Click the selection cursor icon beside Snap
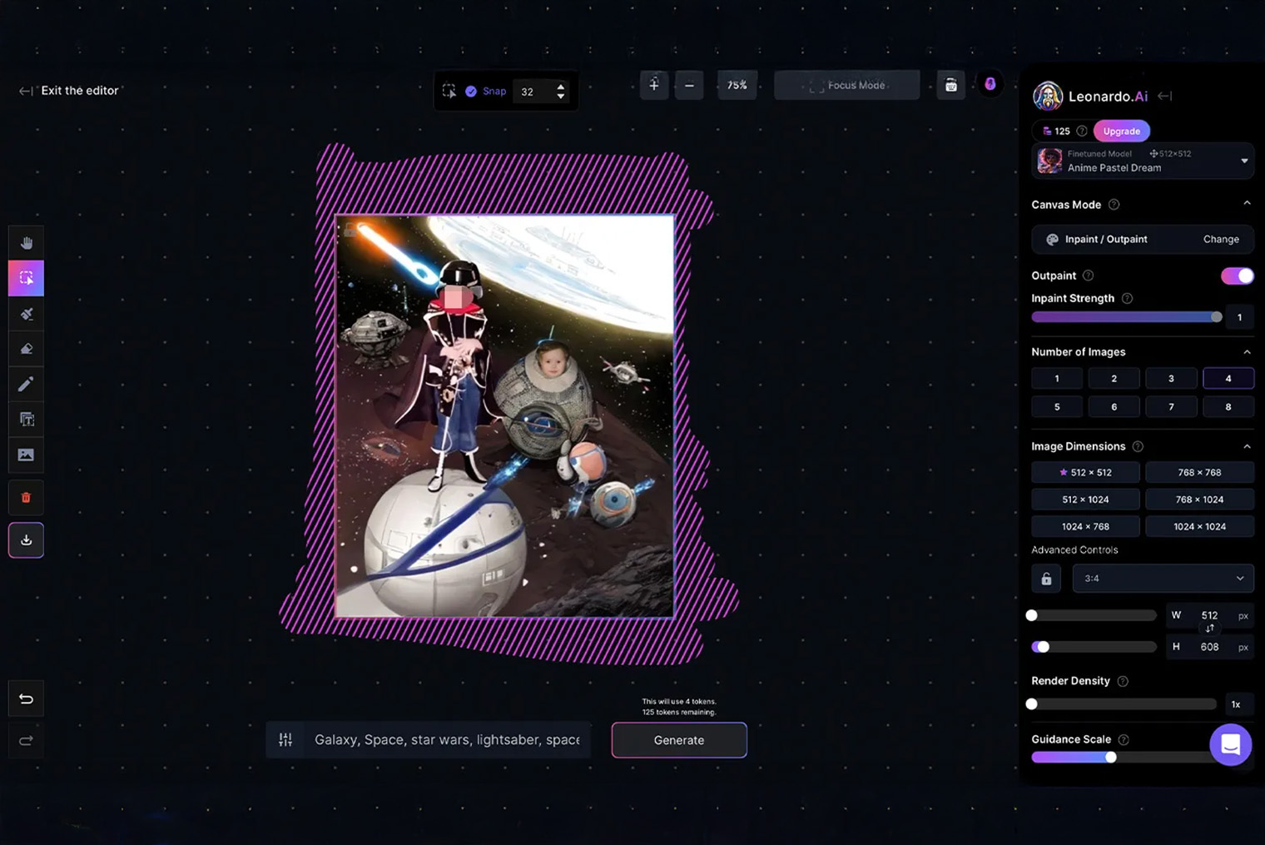The width and height of the screenshot is (1265, 845). point(449,91)
